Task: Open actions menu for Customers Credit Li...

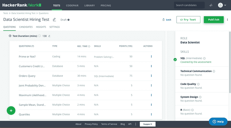Action: 151,66
